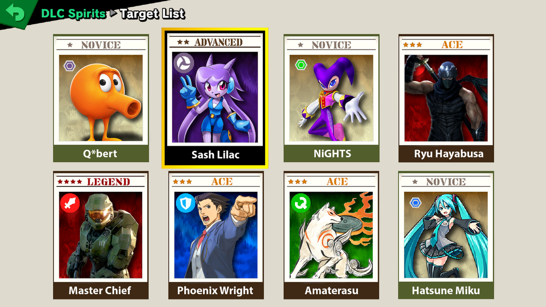Select the Target List breadcrumb label

click(152, 14)
